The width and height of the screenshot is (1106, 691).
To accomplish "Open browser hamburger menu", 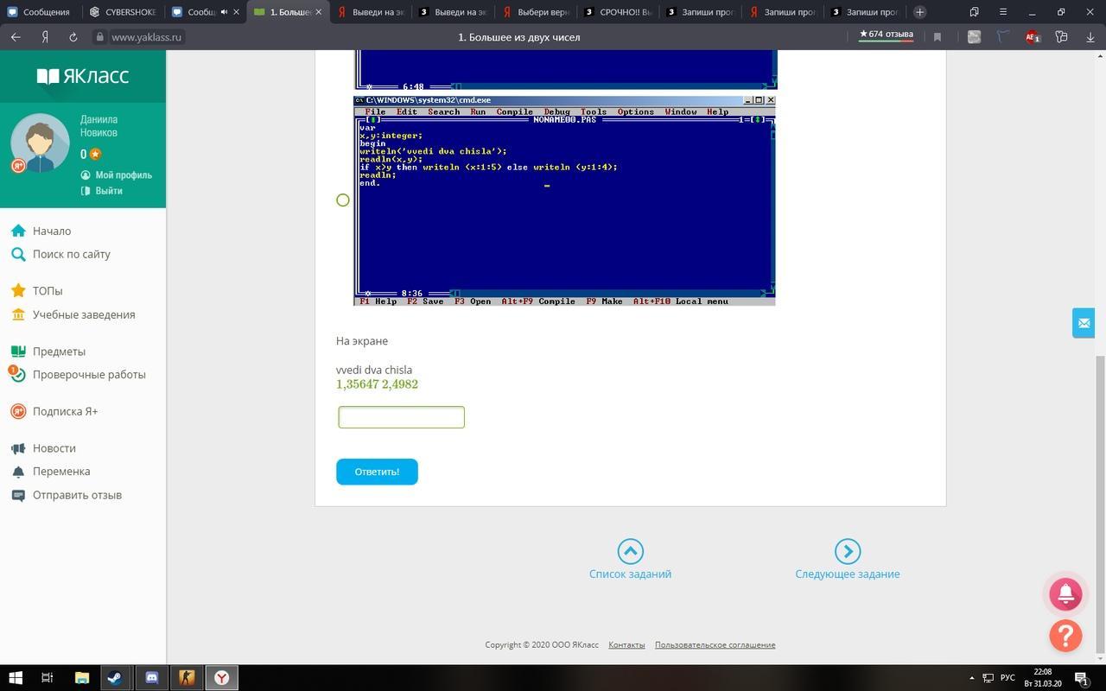I will [1002, 12].
